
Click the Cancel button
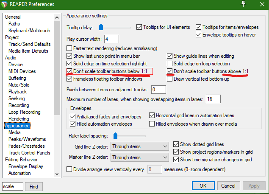[x=228, y=186]
